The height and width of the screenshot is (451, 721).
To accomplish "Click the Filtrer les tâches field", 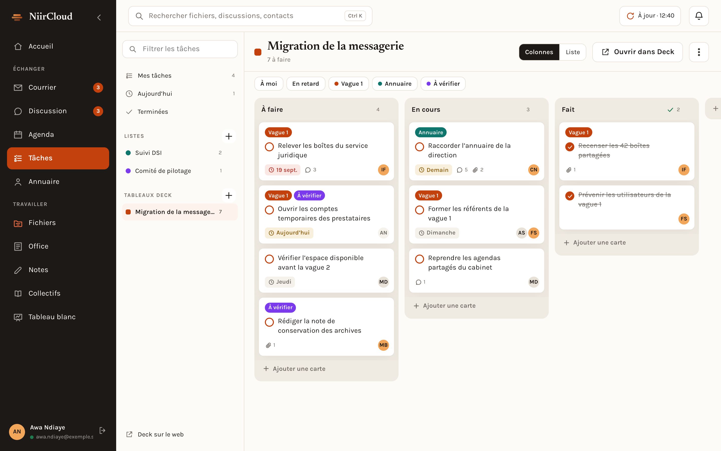I will pyautogui.click(x=180, y=49).
